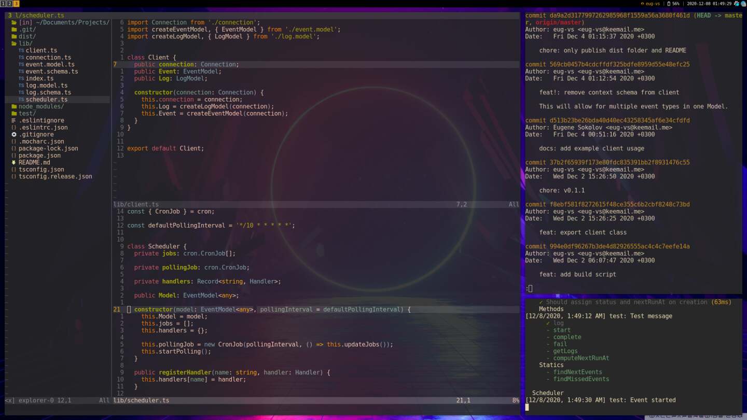747x420 pixels.
Task: Click the GitHub icon next to eug-vs
Action: click(x=642, y=3)
